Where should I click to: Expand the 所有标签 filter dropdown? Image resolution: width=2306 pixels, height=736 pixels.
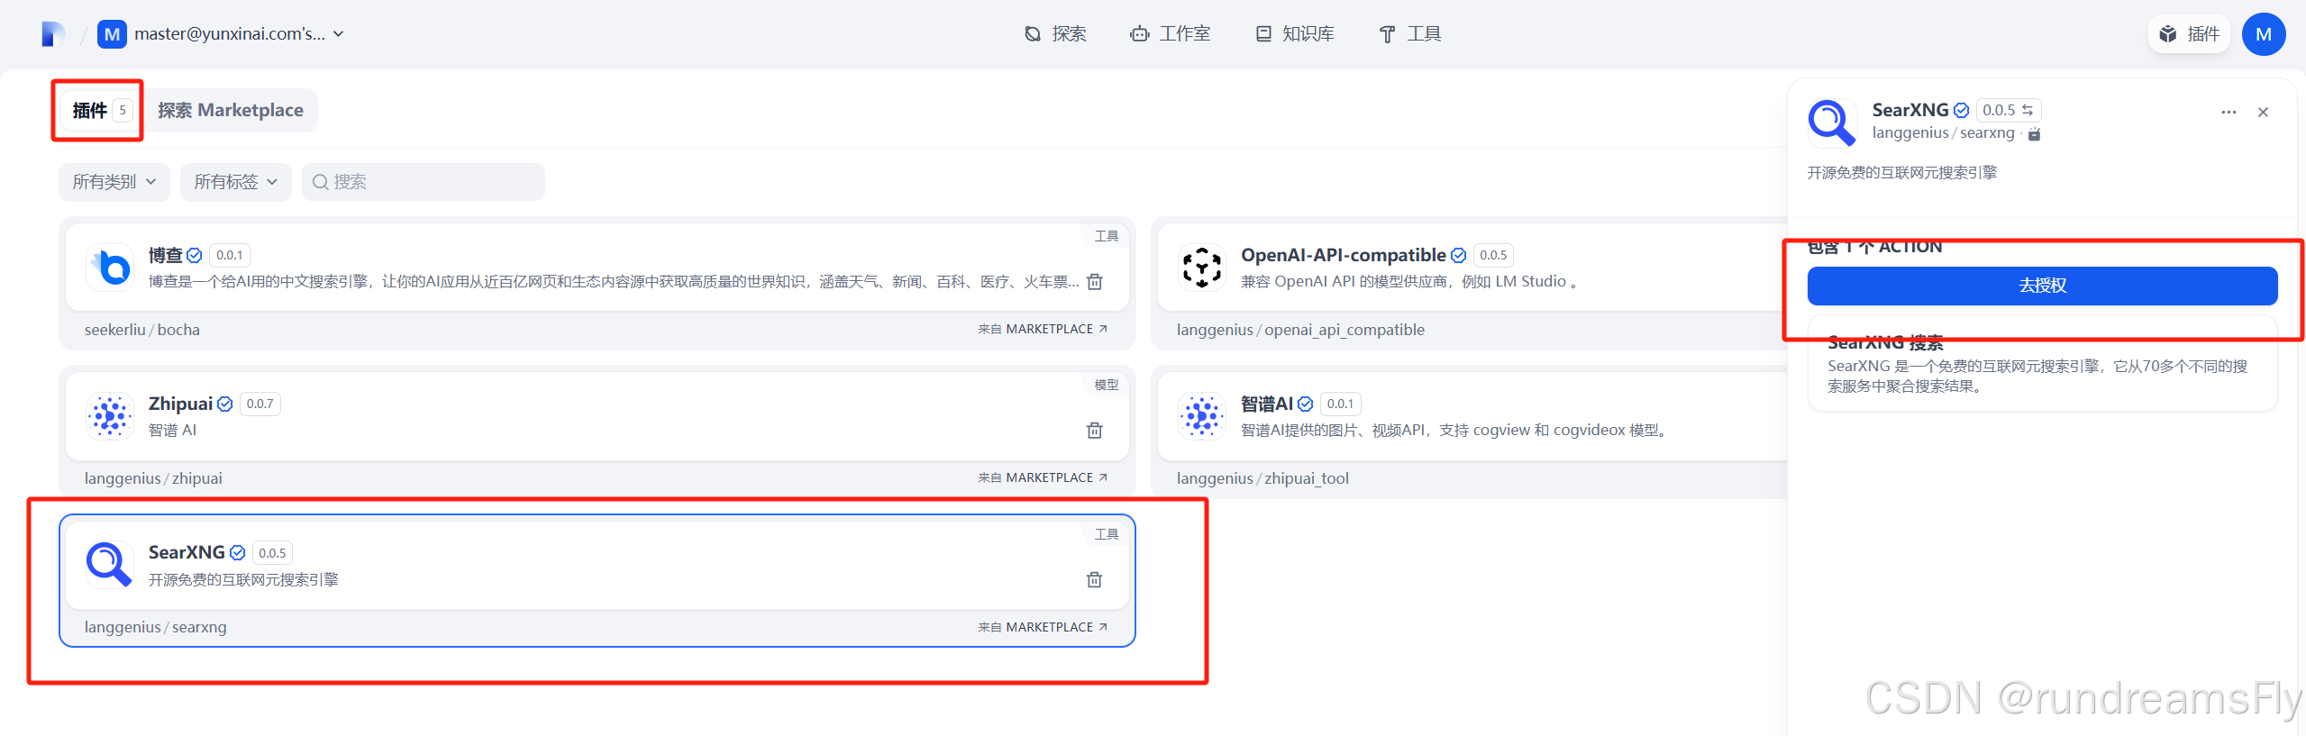click(236, 182)
